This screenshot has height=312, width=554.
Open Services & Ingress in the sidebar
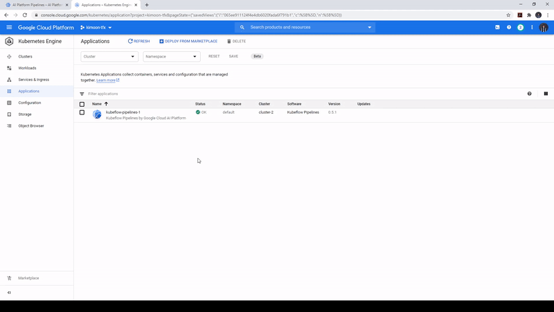33,80
